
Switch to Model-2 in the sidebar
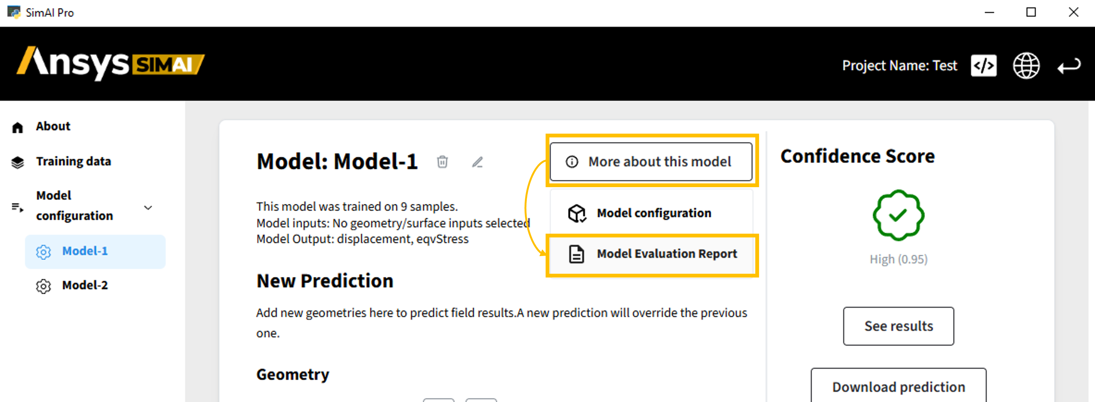point(85,285)
